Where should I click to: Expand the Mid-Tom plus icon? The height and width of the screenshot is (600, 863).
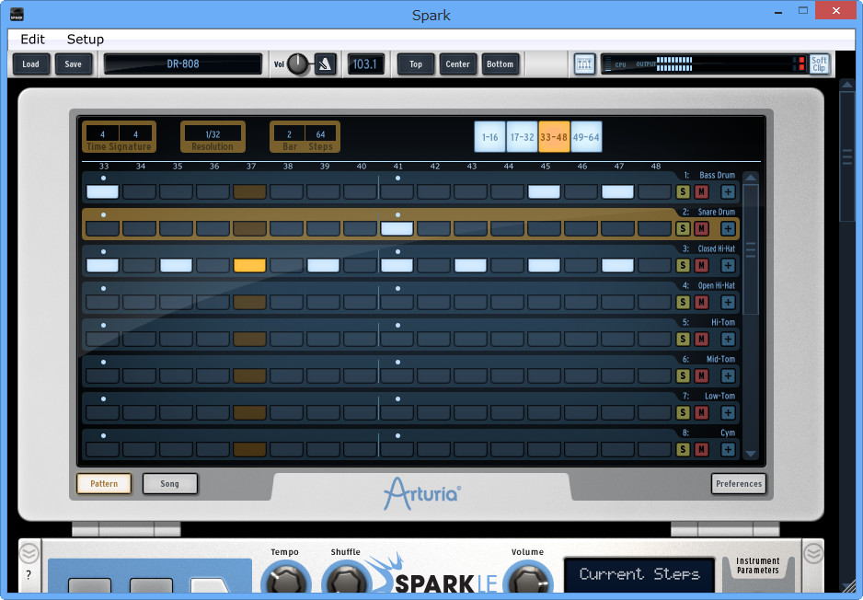pos(728,376)
